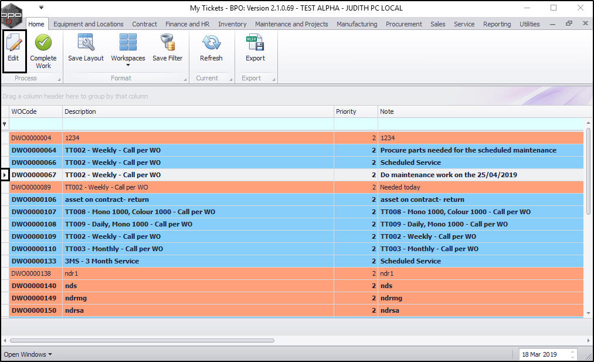Image resolution: width=594 pixels, height=362 pixels.
Task: Expand the Process group dialog launcher
Action: [x=58, y=79]
